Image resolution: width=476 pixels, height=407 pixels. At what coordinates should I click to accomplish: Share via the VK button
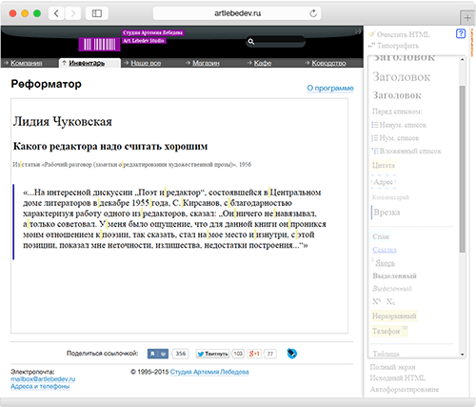158,354
